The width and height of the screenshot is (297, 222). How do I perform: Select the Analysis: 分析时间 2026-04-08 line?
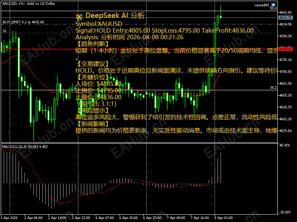(x=129, y=37)
